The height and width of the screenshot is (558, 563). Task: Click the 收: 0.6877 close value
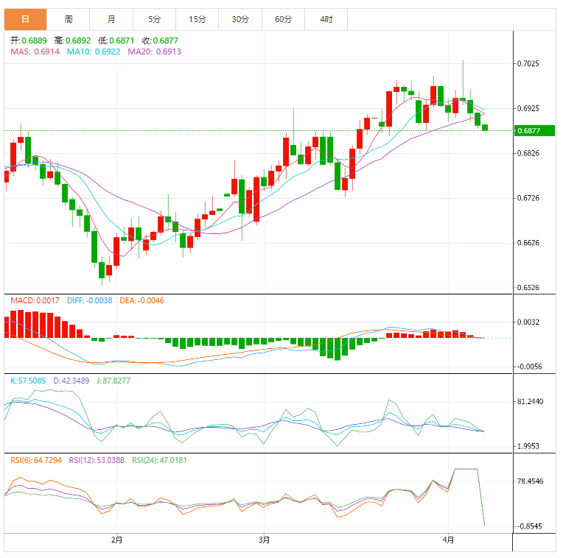(160, 40)
